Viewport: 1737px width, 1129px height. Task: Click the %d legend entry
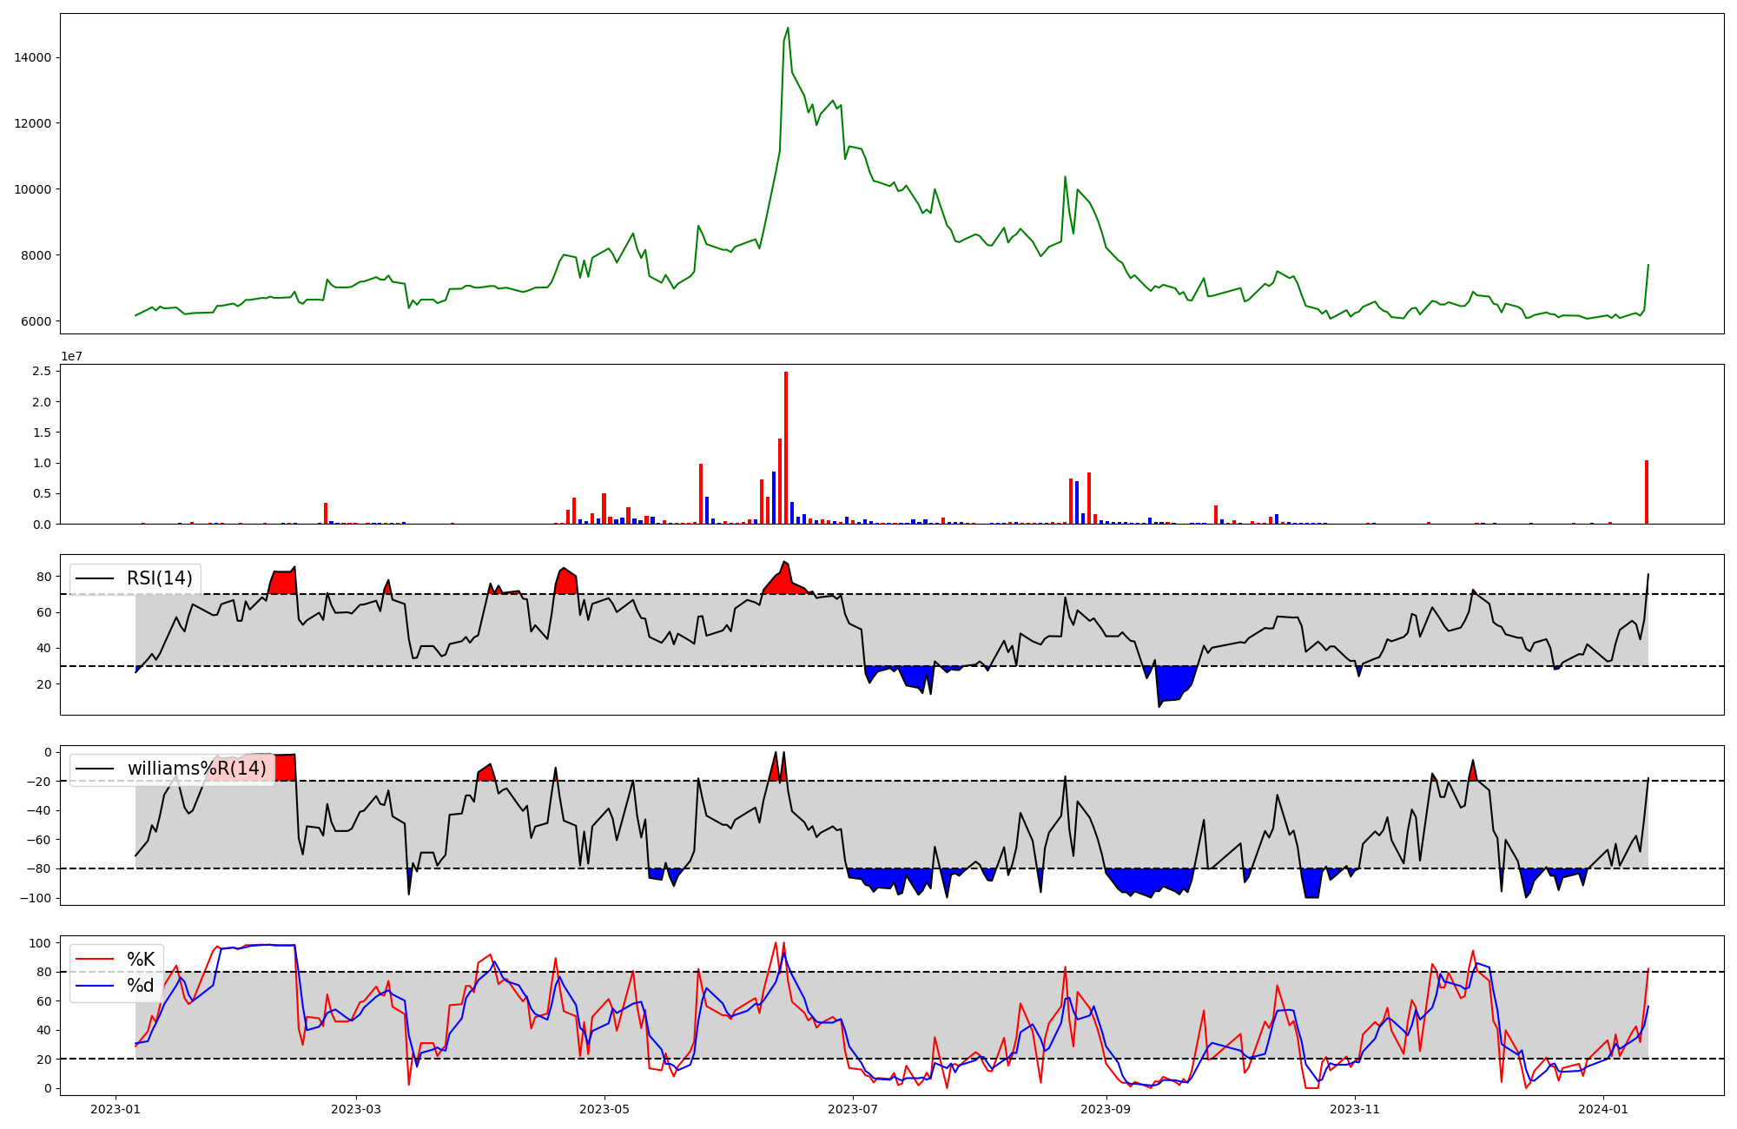point(141,986)
